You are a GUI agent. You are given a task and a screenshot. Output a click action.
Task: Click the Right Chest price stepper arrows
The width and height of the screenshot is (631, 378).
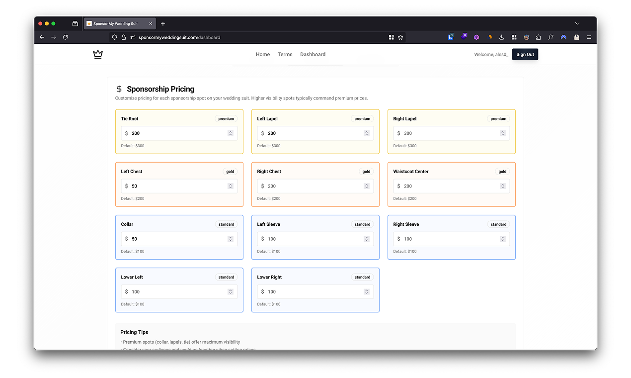pyautogui.click(x=367, y=186)
